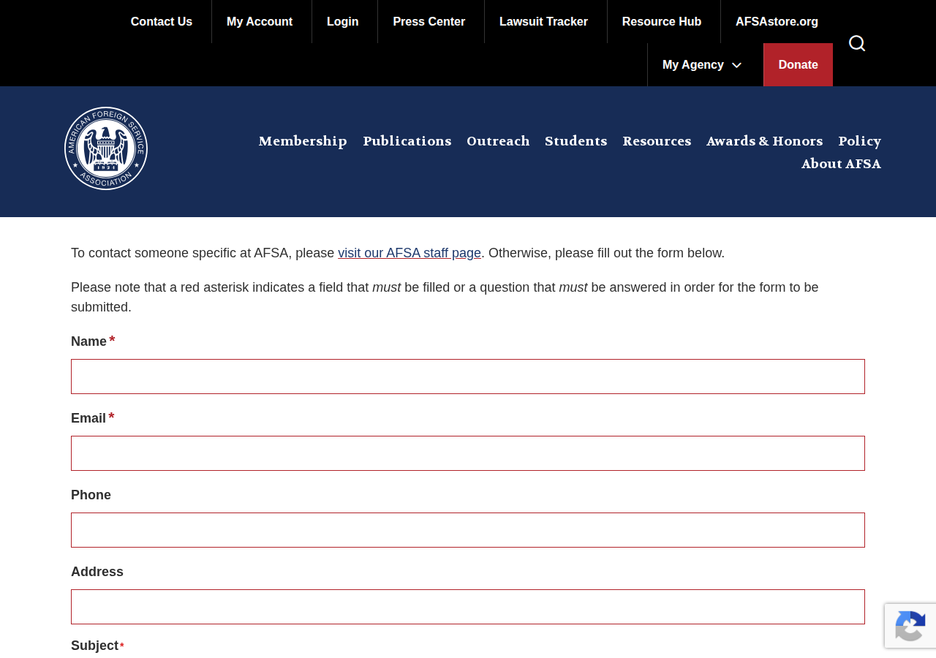Visit the Resource Hub
Image resolution: width=936 pixels, height=658 pixels.
coord(662,21)
